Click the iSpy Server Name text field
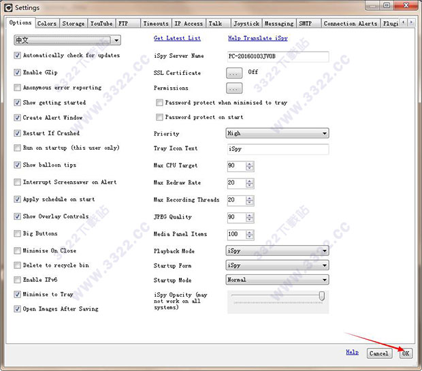Screen dimensions: 422x371 (x=277, y=57)
